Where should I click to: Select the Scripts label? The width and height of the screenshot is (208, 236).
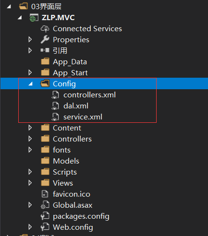pos(65,172)
